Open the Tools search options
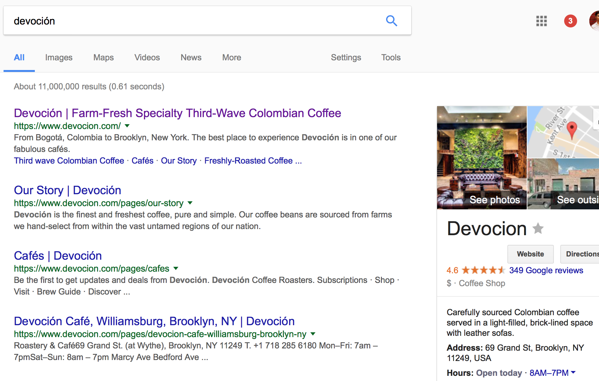Image resolution: width=599 pixels, height=381 pixels. tap(391, 57)
